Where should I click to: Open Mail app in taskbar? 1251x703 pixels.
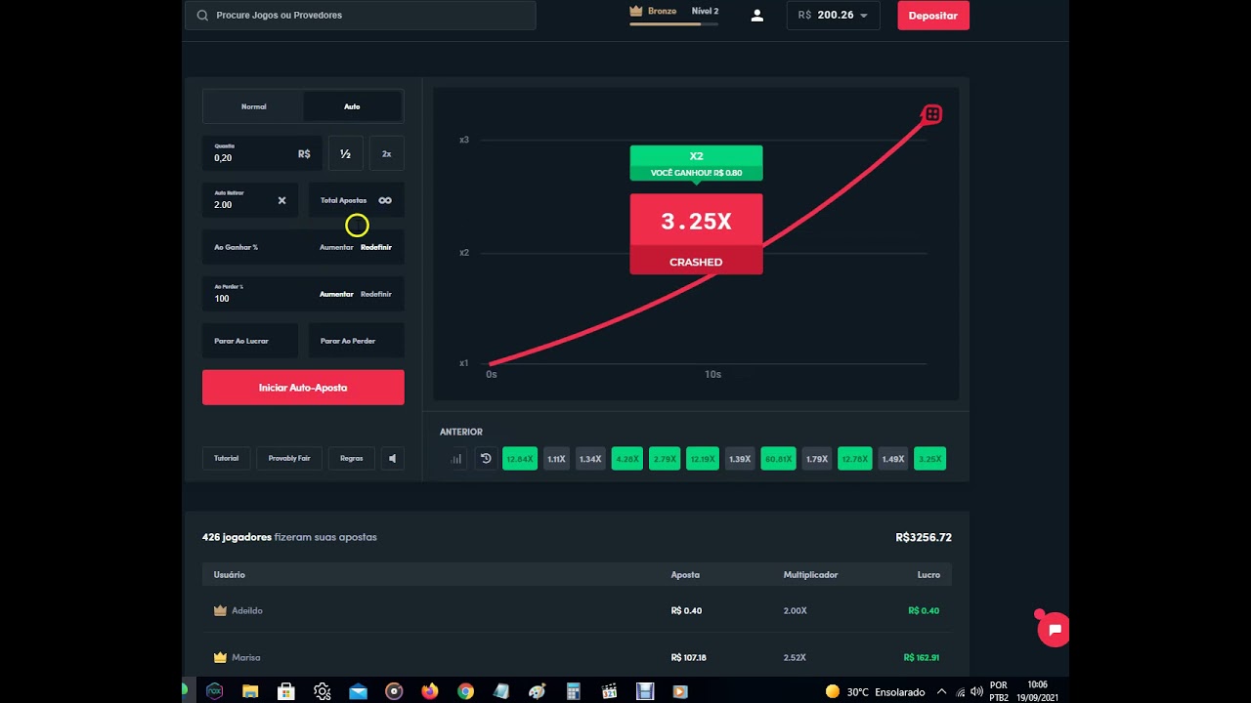click(x=358, y=691)
